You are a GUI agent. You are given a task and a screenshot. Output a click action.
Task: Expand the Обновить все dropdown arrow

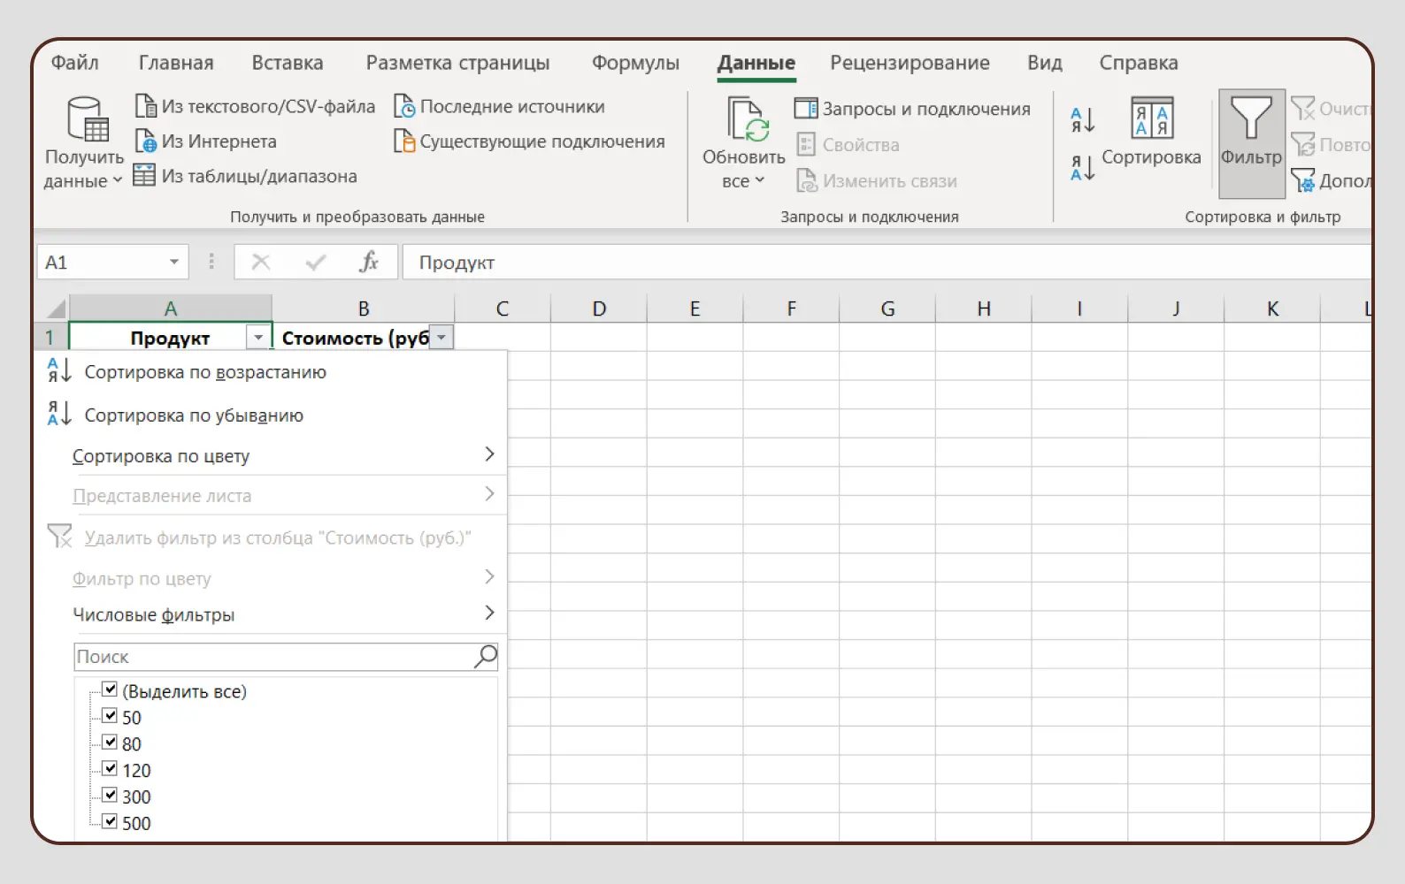click(x=759, y=181)
